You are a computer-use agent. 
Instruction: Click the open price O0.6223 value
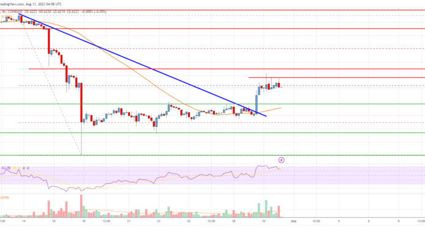[31, 12]
